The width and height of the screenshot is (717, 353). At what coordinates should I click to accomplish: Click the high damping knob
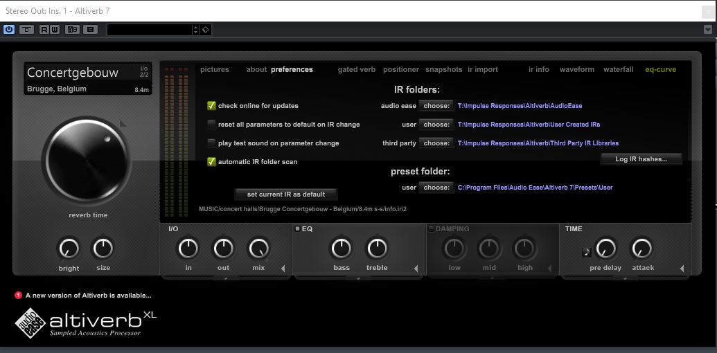tap(524, 248)
